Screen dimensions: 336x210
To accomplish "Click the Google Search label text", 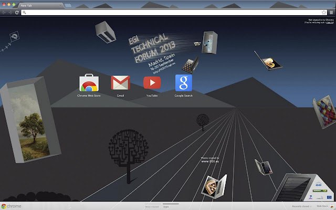I will tap(184, 96).
